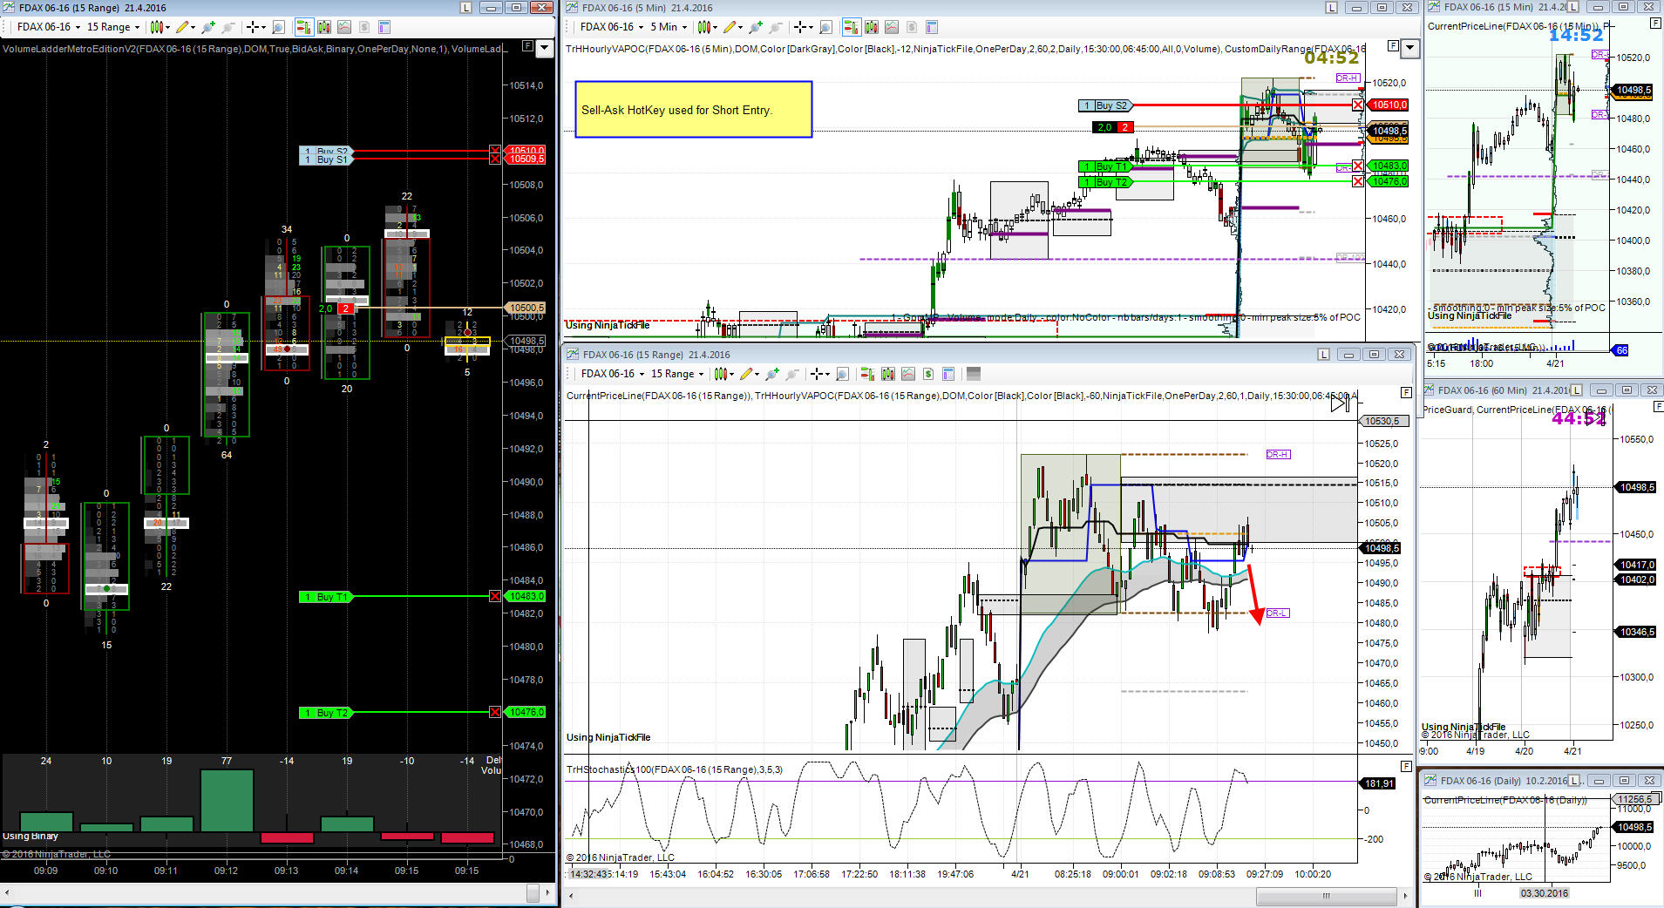Viewport: 1664px width, 908px height.
Task: Toggle F button on 5 Min chart panel
Action: (1393, 45)
